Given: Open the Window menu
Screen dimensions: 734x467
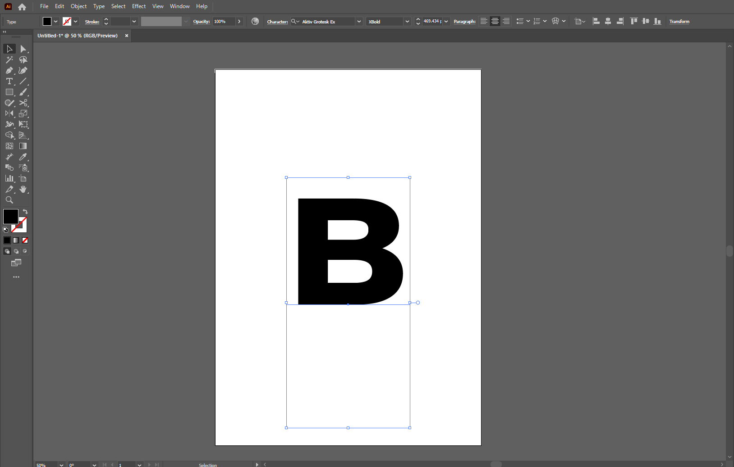Looking at the screenshot, I should click(x=179, y=6).
